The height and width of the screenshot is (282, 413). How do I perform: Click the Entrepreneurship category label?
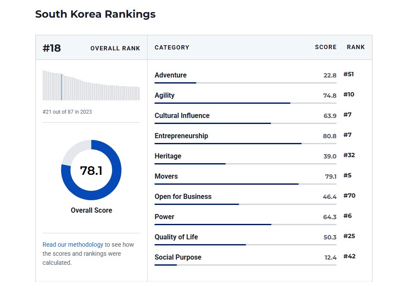tap(181, 136)
